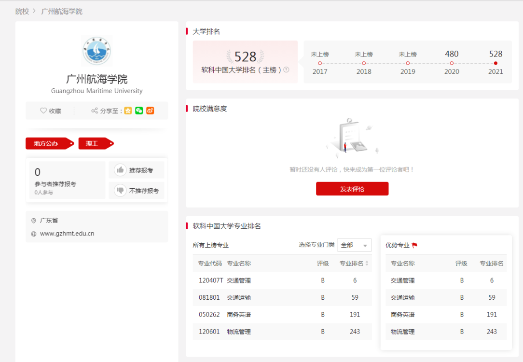Screen dimensions: 523x362
Task: Click thumbs-up 推荐报考 icon
Action: tap(120, 170)
